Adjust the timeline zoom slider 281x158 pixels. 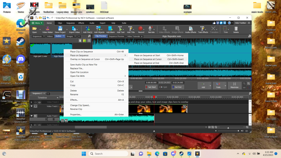pyautogui.click(x=228, y=127)
